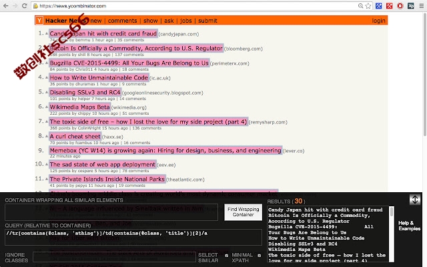Upvote 'The toxic side of free' story
The width and height of the screenshot is (427, 267).
[x=47, y=121]
